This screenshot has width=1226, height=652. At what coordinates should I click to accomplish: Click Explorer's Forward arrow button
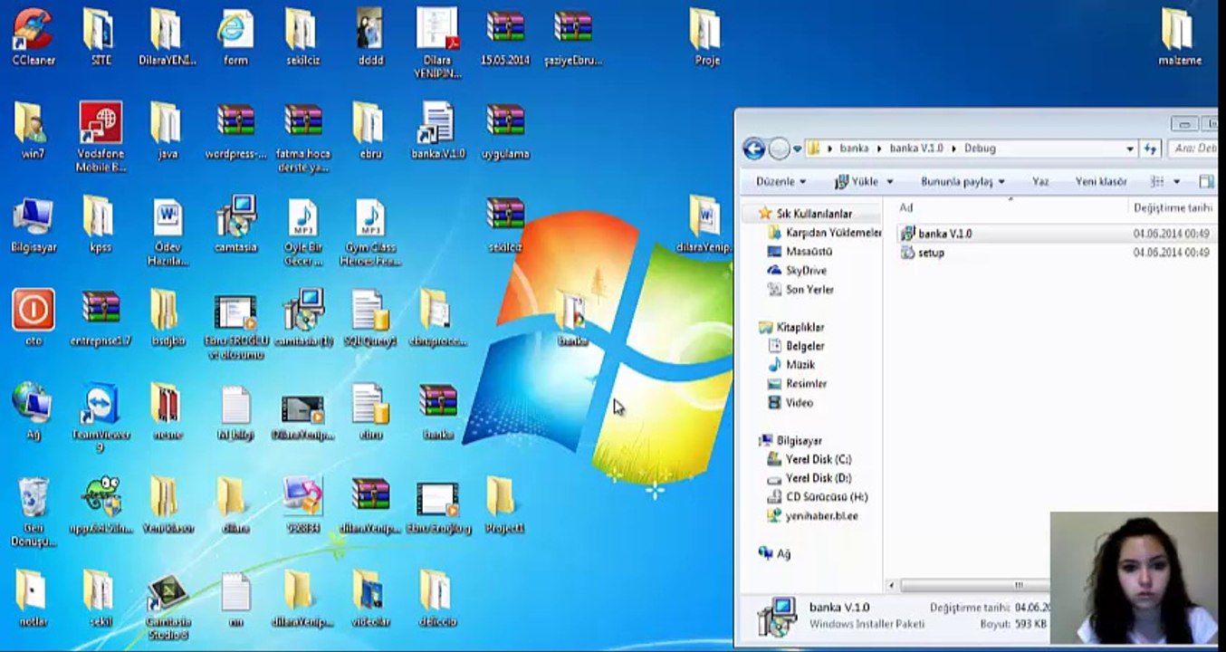point(779,149)
